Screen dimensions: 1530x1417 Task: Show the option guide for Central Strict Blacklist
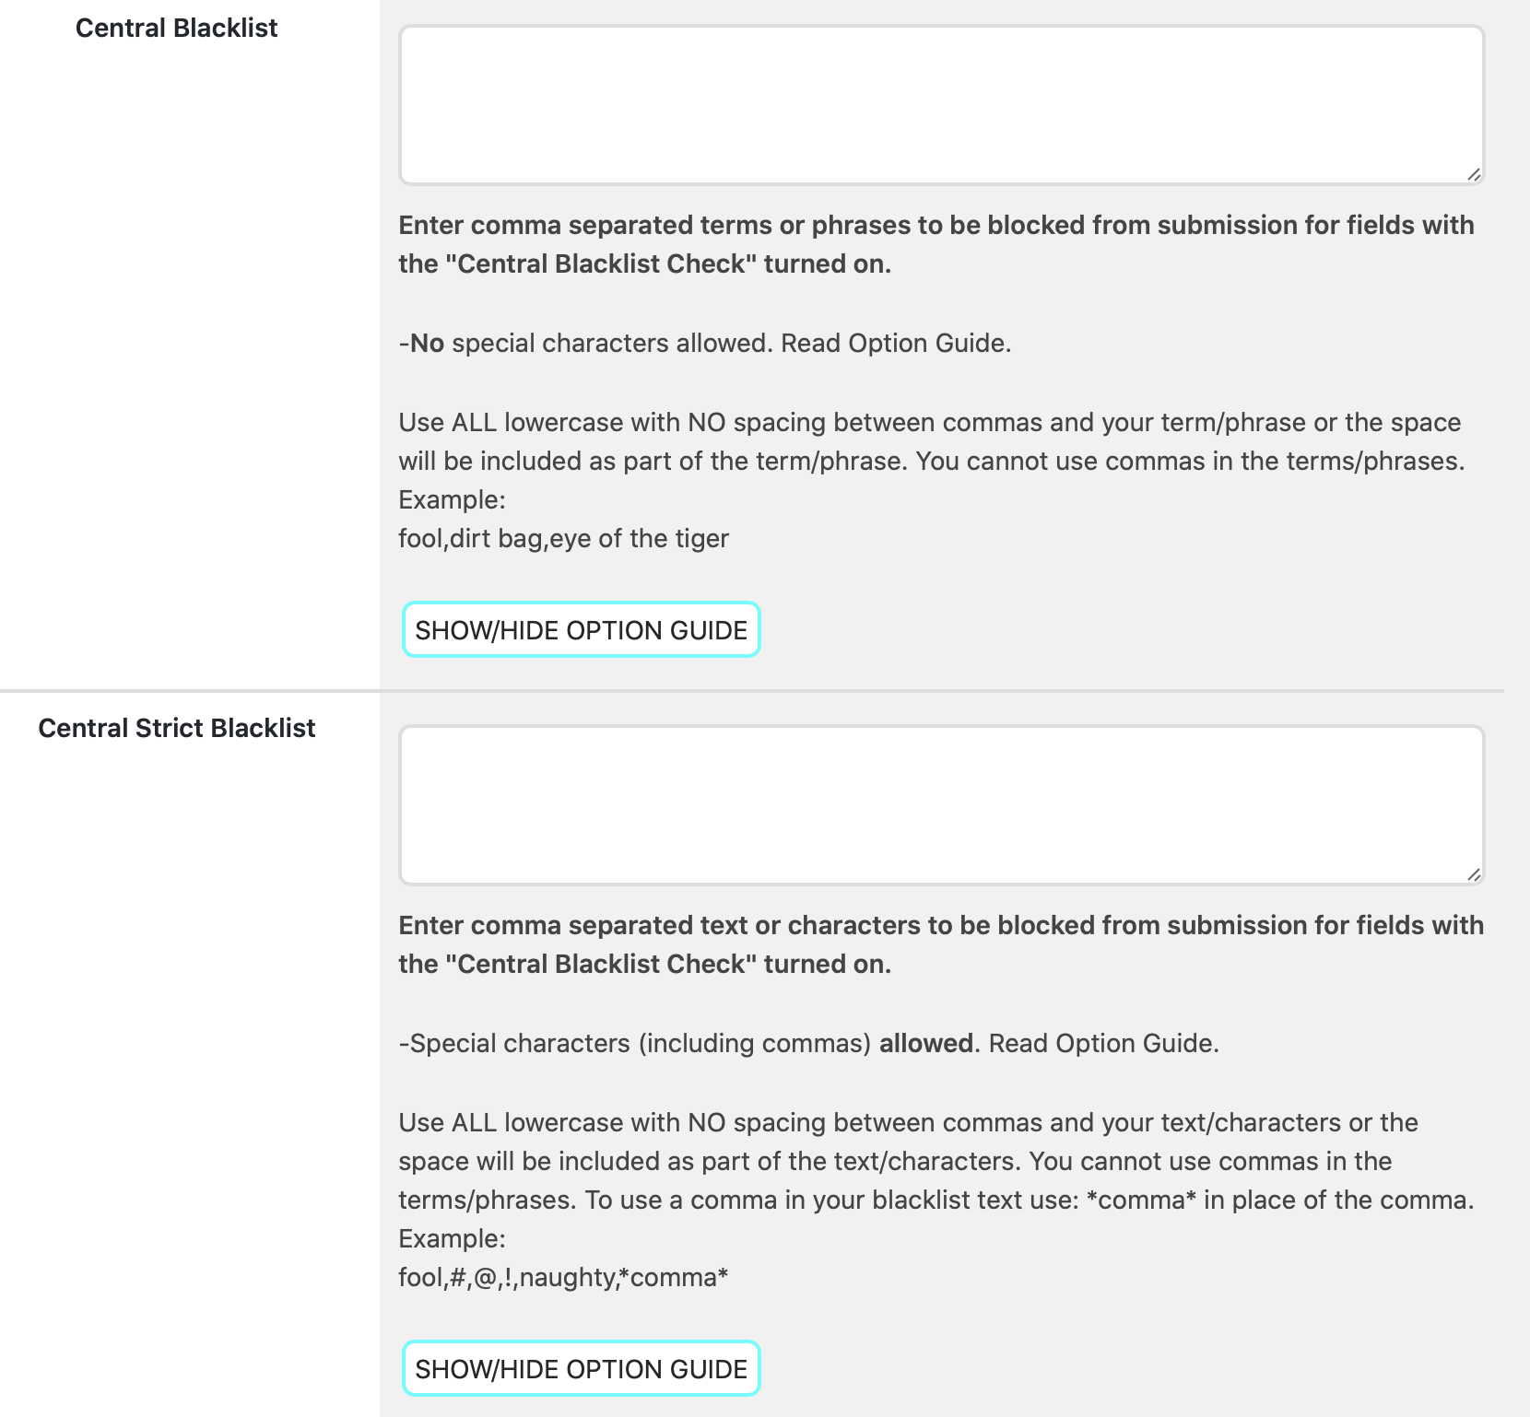582,1368
